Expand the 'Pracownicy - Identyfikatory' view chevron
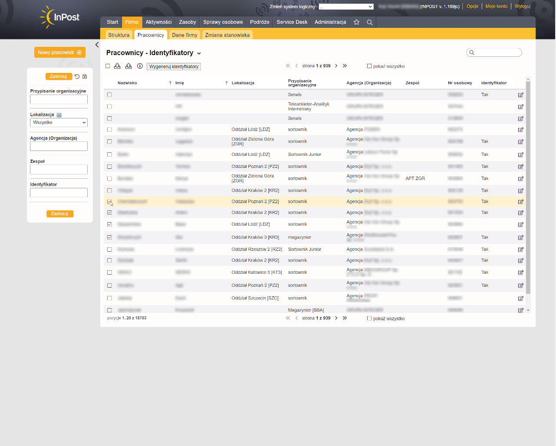 (x=199, y=53)
